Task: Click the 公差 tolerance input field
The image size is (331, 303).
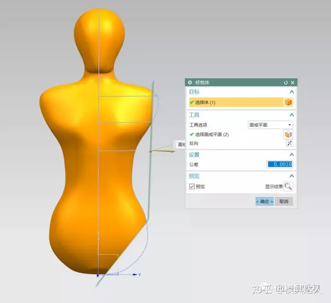Action: pos(280,164)
